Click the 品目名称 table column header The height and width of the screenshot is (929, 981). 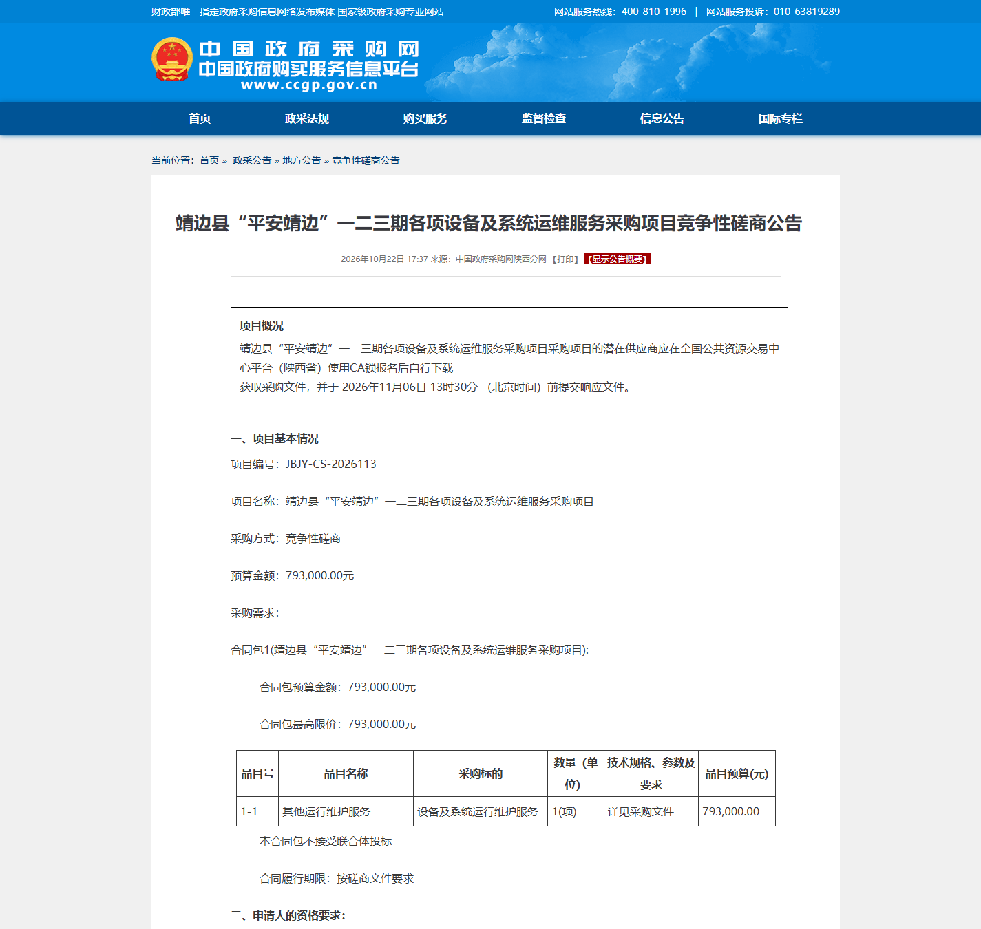click(x=346, y=773)
